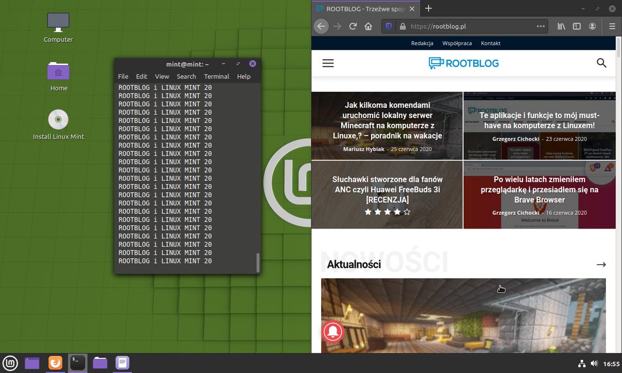
Task: Select the Install Linux Mint disc icon
Action: coord(58,125)
